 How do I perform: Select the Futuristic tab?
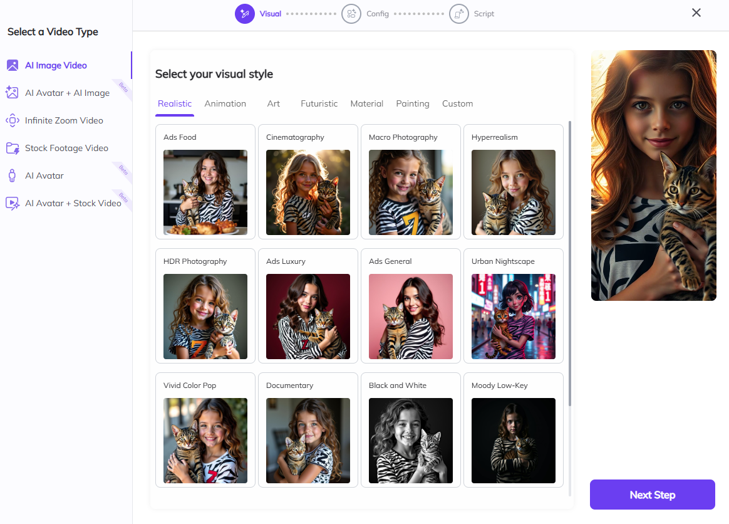(319, 104)
